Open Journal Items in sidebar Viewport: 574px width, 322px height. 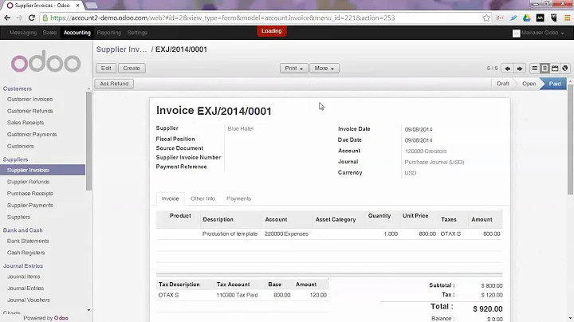tap(24, 277)
